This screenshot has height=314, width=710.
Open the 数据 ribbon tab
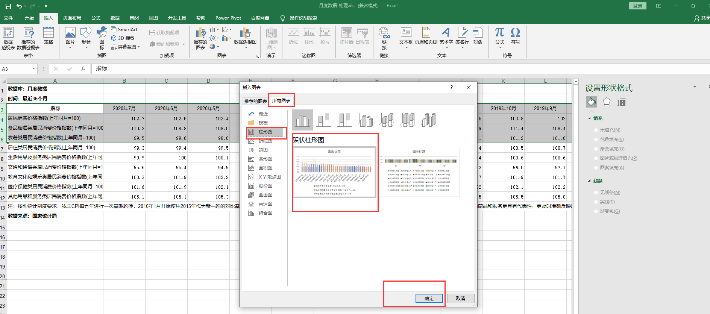[x=115, y=18]
